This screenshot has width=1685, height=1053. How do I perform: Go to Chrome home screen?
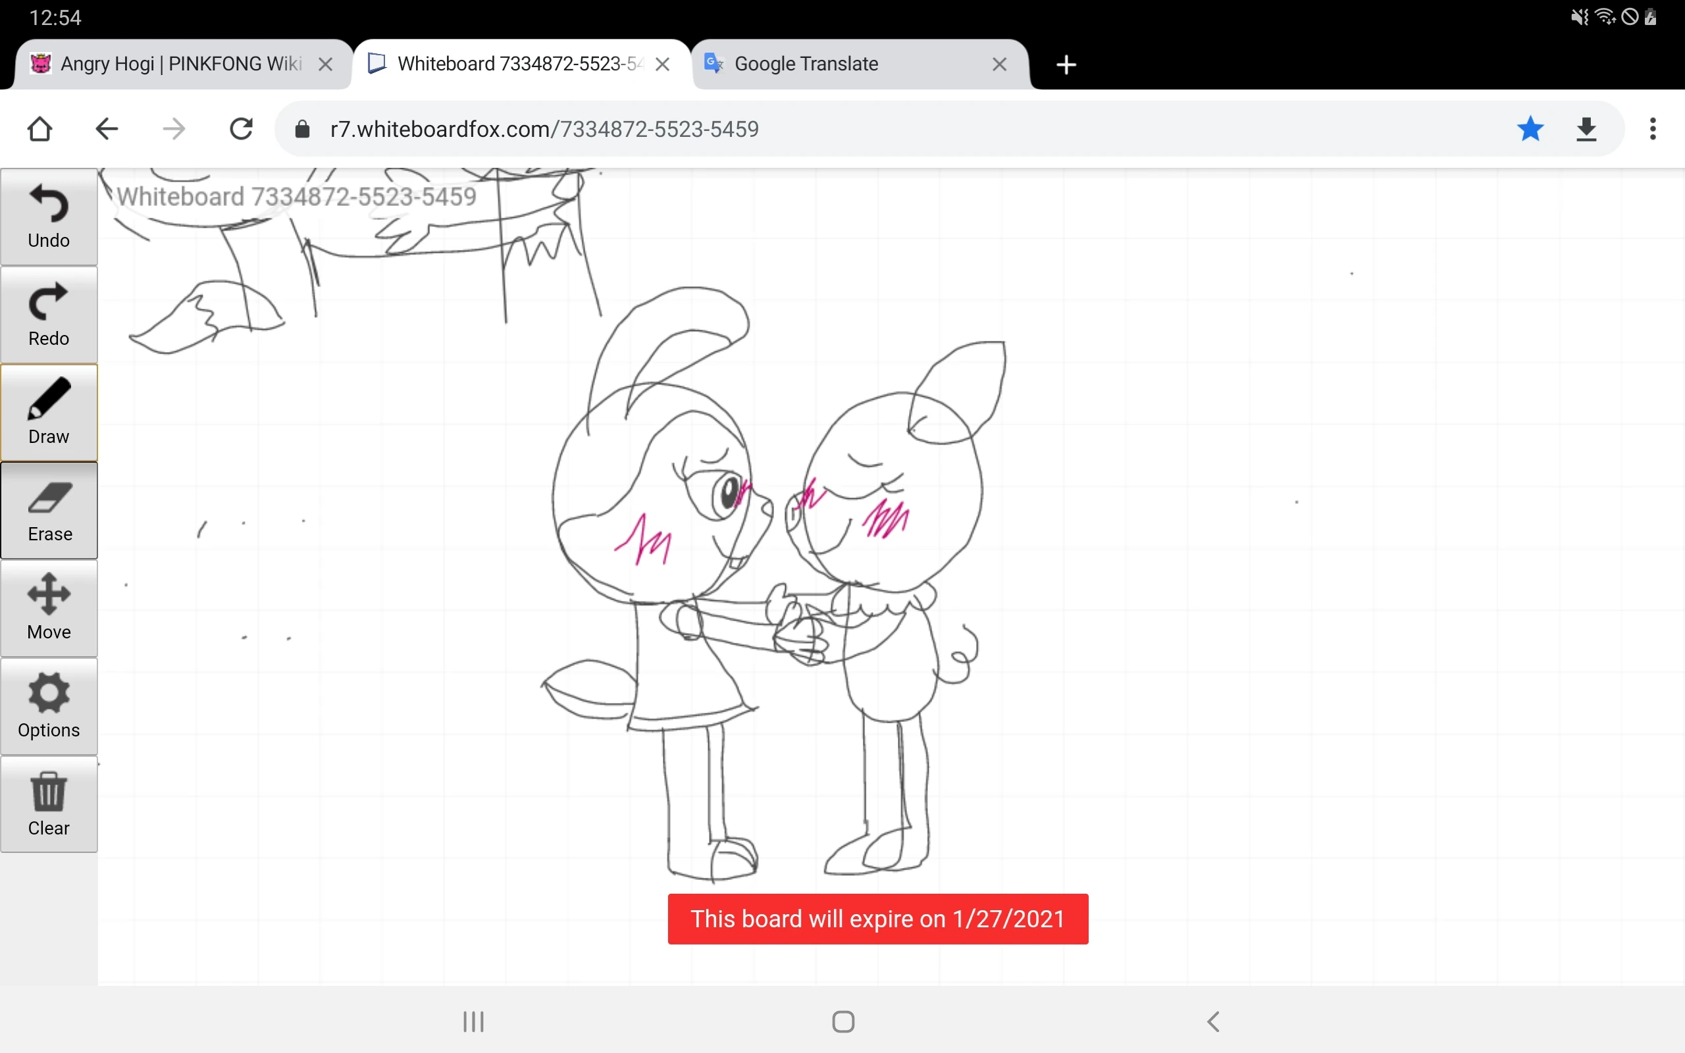[x=39, y=129]
